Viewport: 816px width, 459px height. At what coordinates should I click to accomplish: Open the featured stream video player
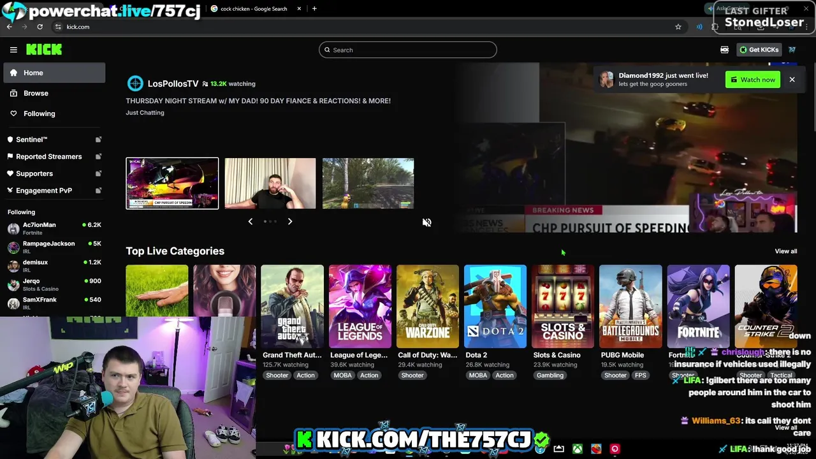pos(625,147)
